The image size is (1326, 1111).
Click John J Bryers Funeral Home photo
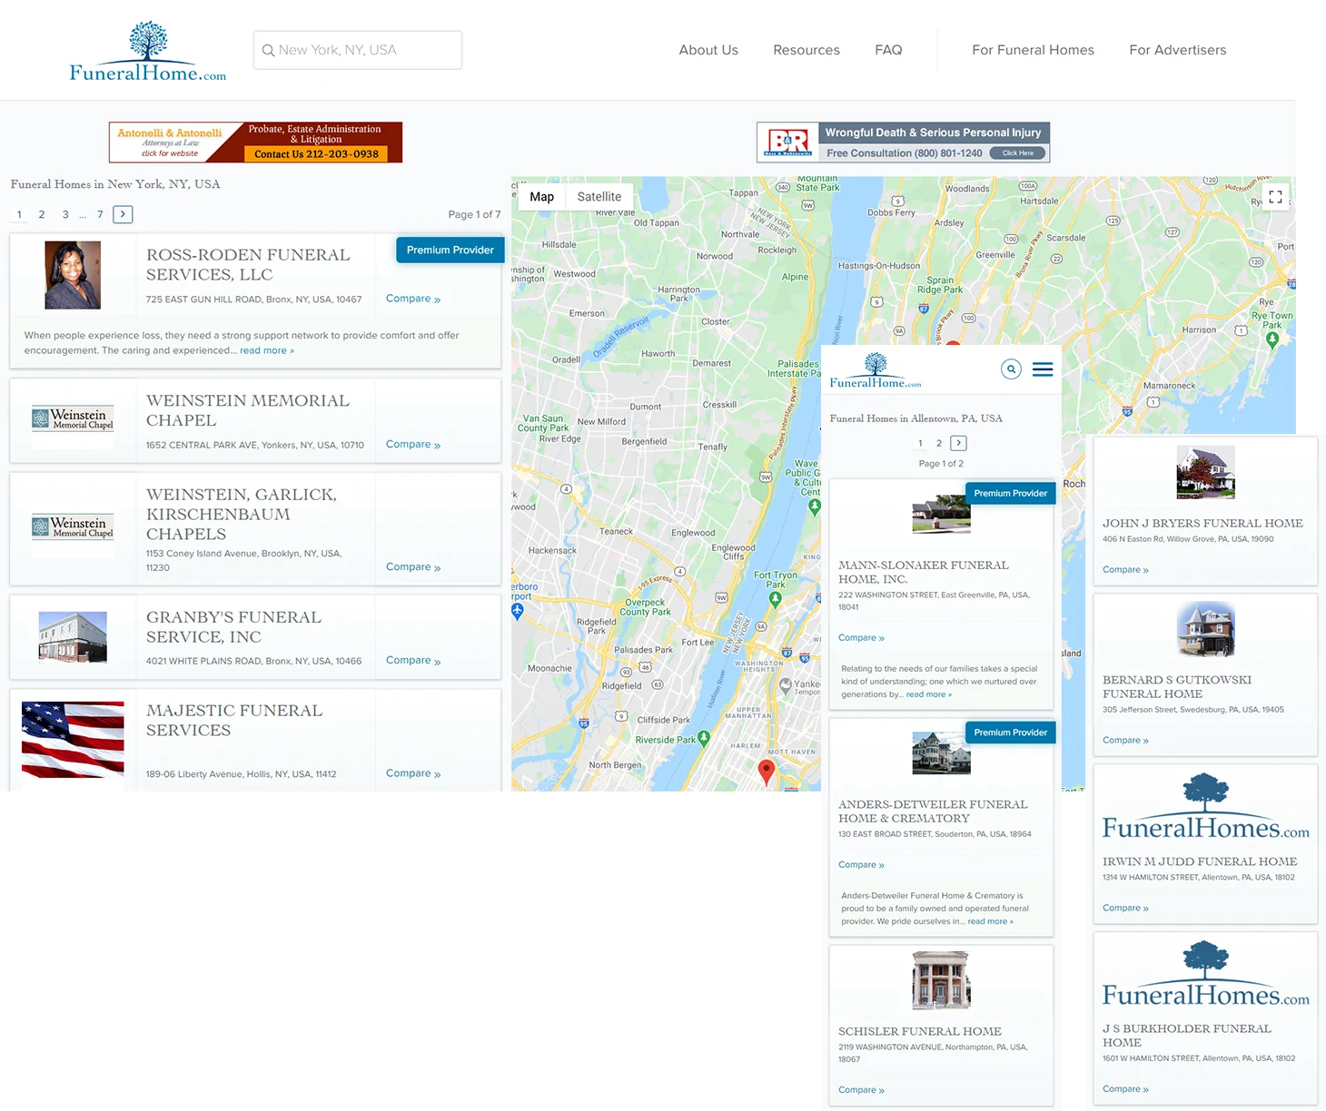point(1205,472)
